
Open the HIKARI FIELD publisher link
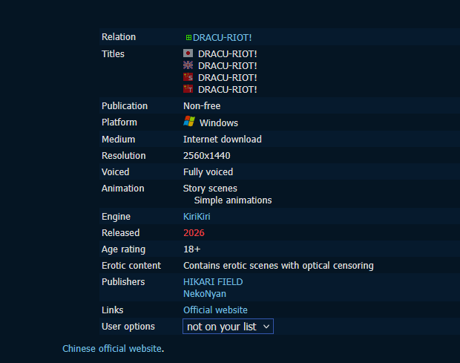(x=213, y=282)
